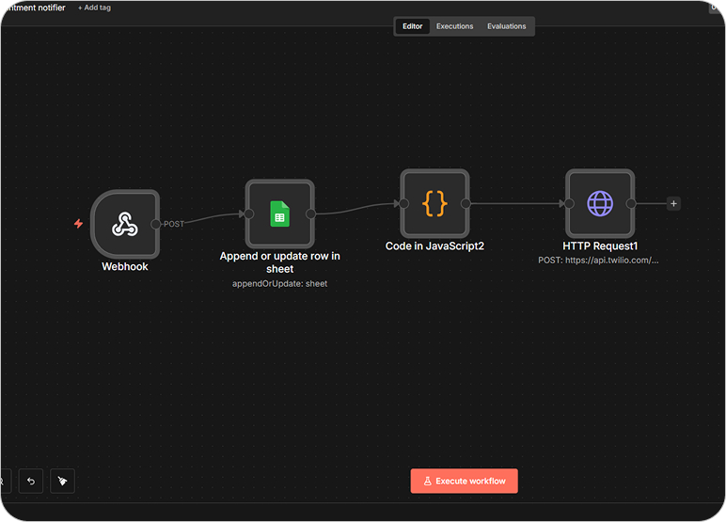Click the HTTP Request1 output connector dot
Viewport: 726px width, 522px height.
tap(631, 203)
